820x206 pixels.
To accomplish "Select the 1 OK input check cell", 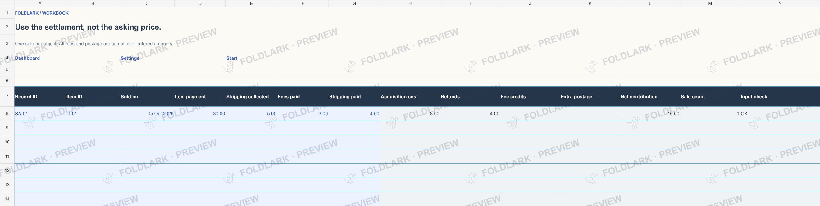I will 780,114.
